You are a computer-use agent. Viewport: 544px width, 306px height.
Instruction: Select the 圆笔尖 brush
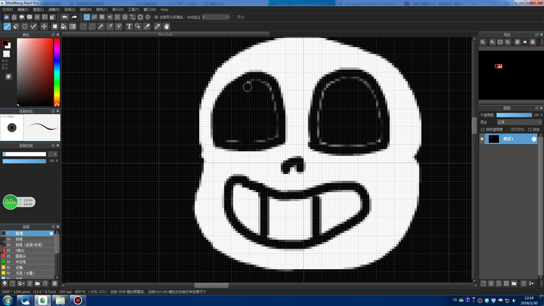coord(27,256)
